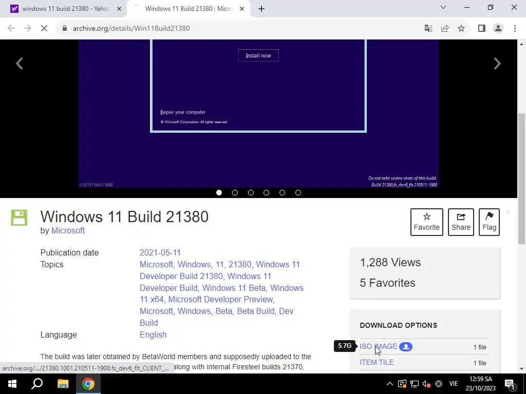
Task: Select the second carousel dot
Action: (x=235, y=193)
